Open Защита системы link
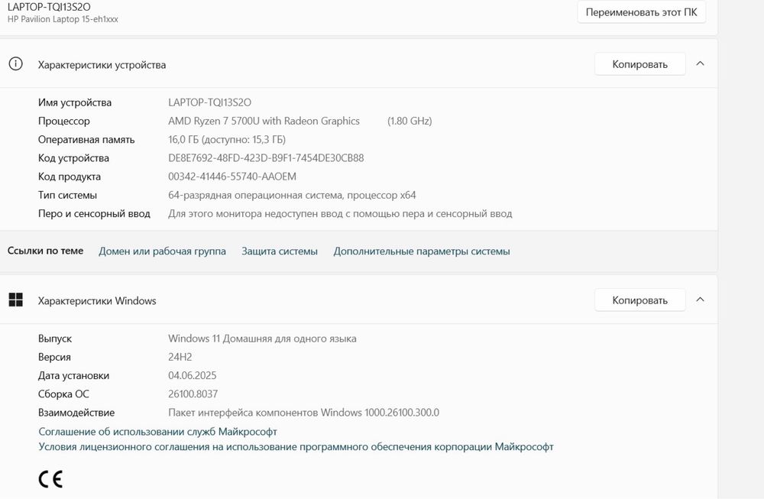 (280, 251)
